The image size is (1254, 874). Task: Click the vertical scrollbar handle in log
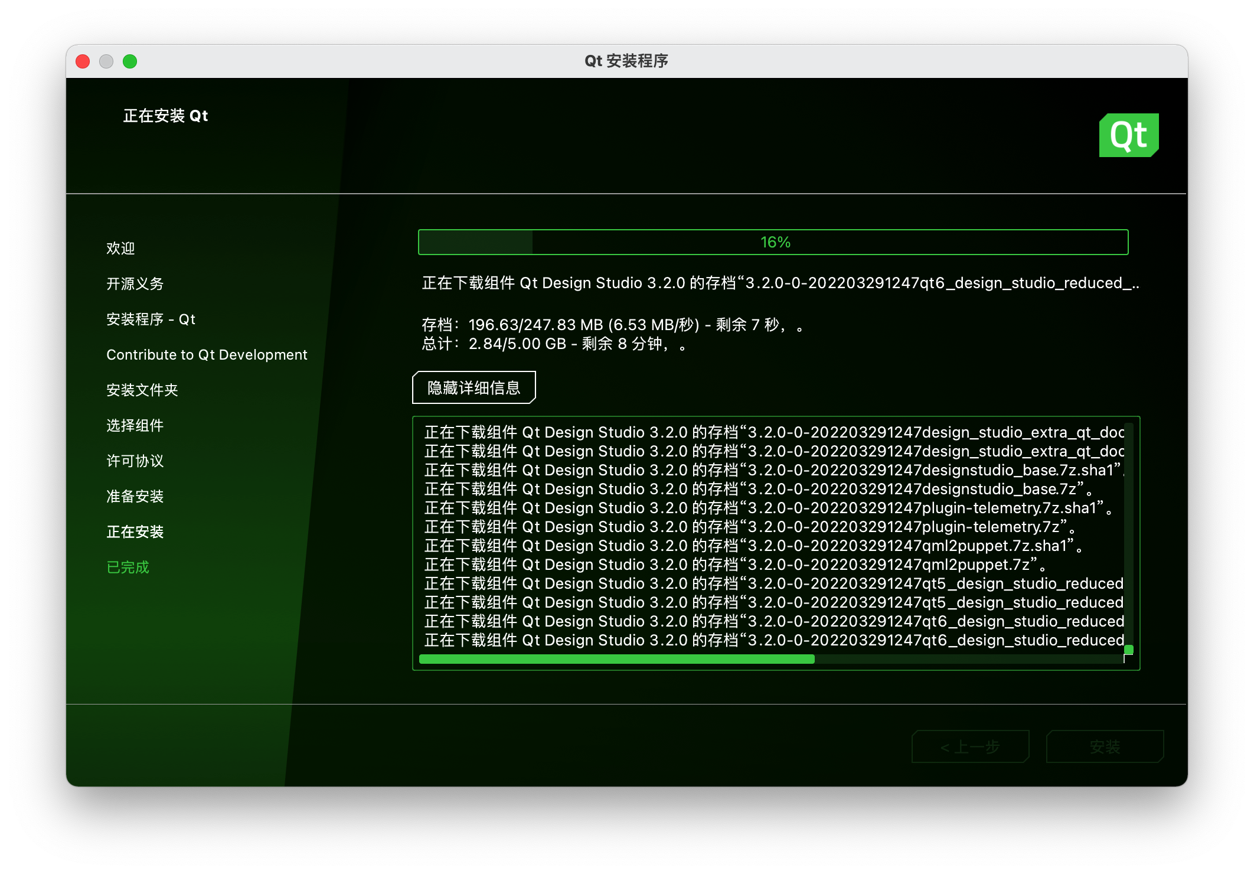click(1128, 650)
